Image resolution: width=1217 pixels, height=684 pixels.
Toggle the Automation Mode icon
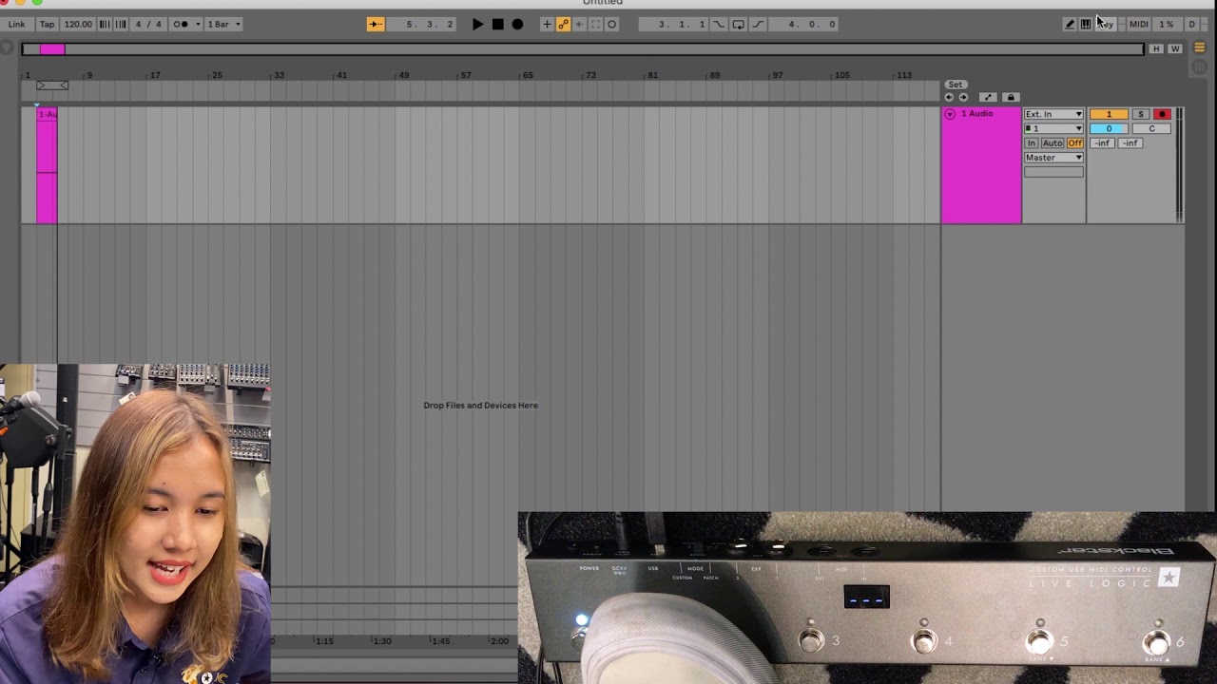pos(988,97)
